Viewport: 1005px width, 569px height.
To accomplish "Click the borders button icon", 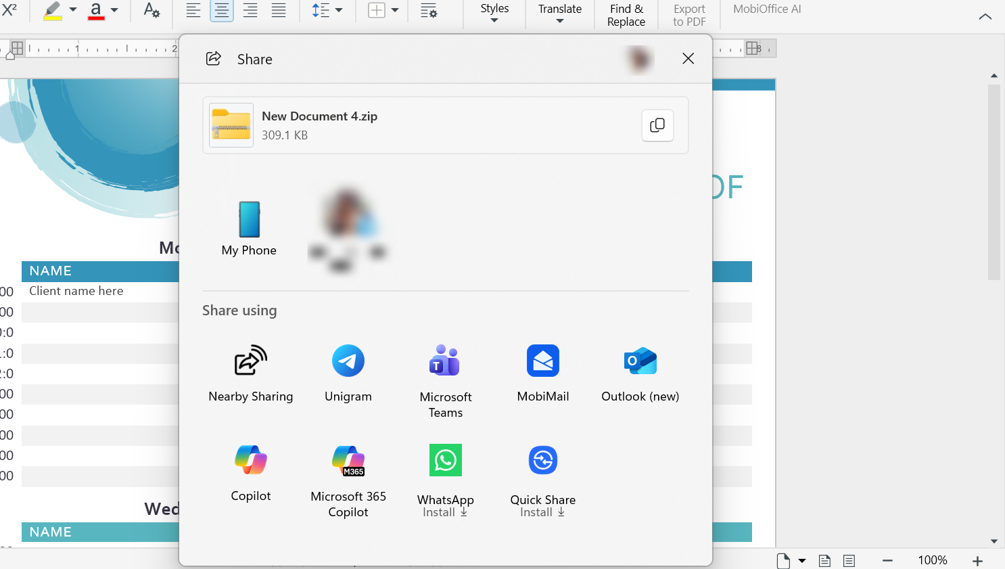I will pyautogui.click(x=377, y=10).
